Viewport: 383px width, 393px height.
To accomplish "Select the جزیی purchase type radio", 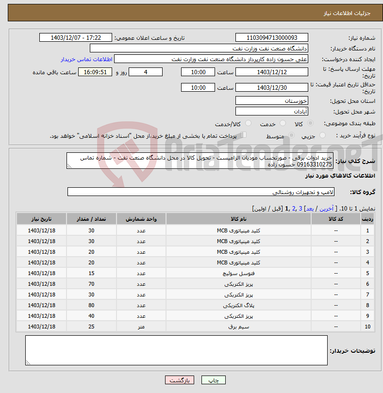I will (322, 135).
